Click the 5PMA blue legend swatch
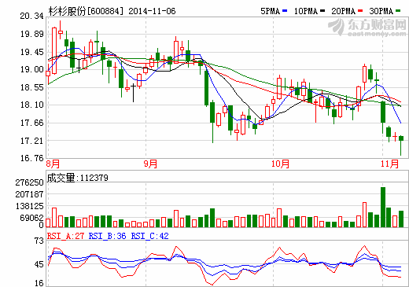 tap(285, 11)
